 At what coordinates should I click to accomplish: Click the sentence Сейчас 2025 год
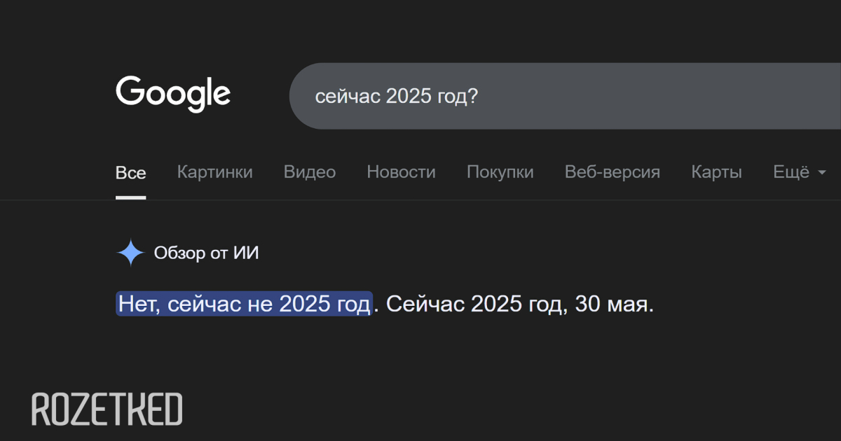(474, 304)
